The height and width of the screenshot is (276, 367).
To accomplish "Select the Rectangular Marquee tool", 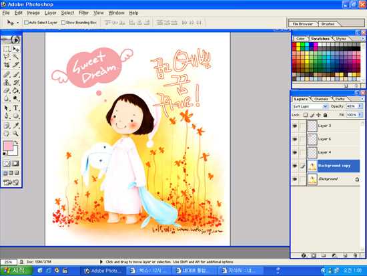I will tap(7, 49).
